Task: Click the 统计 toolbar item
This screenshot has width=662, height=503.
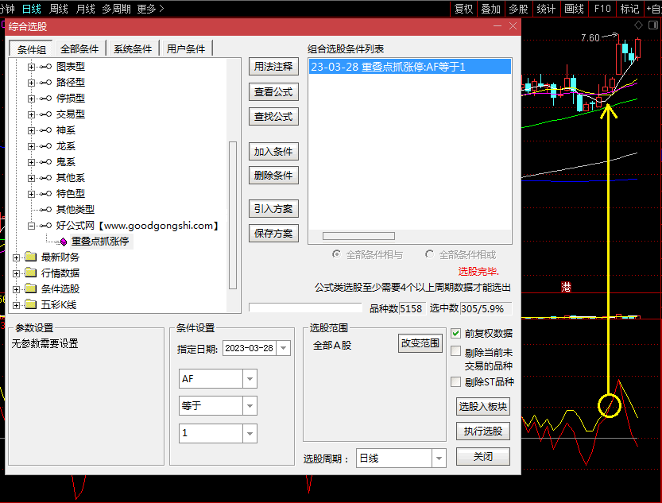Action: coord(546,9)
